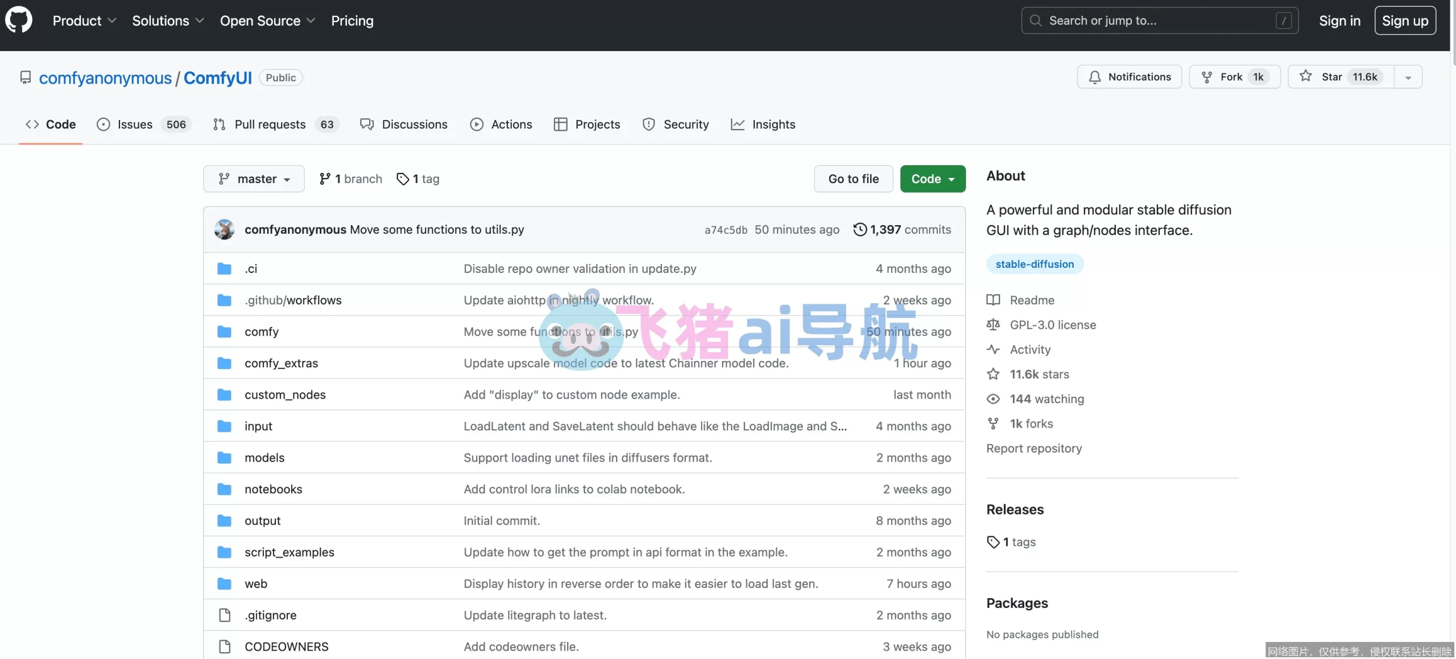The image size is (1456, 659).
Task: Click the GitHub home logo
Action: click(x=19, y=19)
